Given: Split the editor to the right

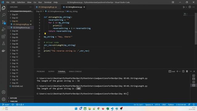Looking at the screenshot, I should tap(190, 7).
